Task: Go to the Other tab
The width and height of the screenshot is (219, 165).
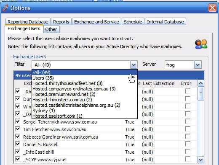Action: 51,29
